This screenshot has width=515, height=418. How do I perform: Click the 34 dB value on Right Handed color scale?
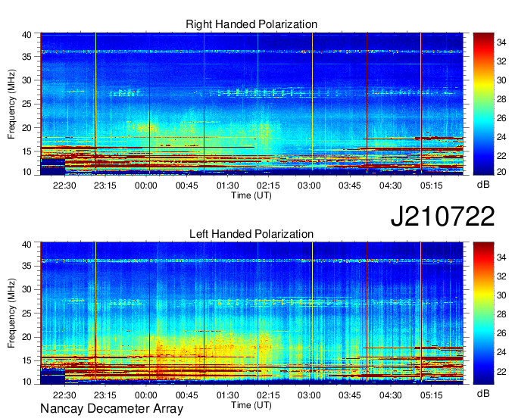coord(501,42)
